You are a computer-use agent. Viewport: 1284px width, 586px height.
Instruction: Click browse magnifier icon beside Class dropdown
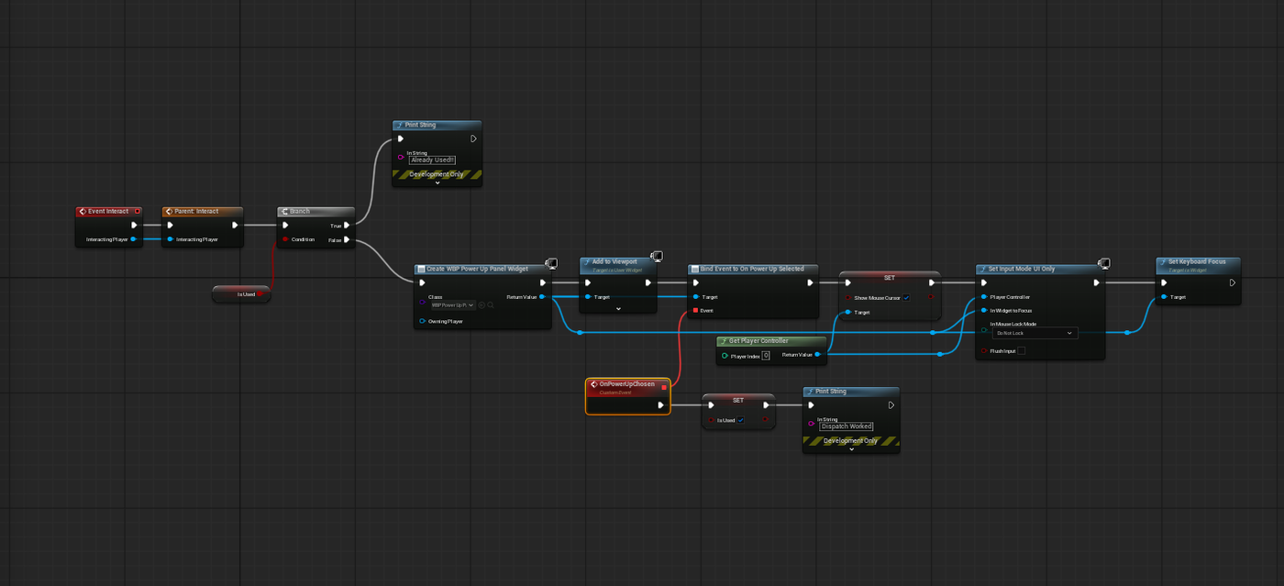click(x=491, y=304)
